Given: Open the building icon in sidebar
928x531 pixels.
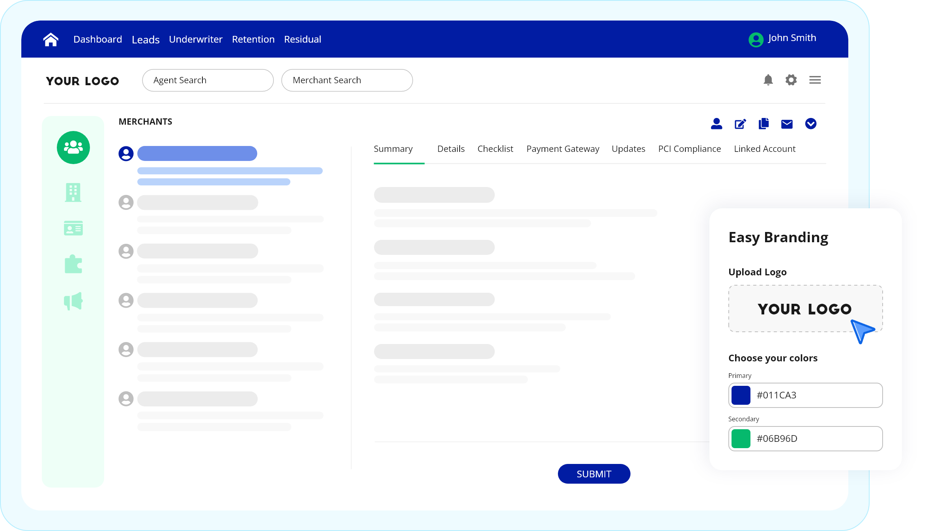Looking at the screenshot, I should [73, 193].
